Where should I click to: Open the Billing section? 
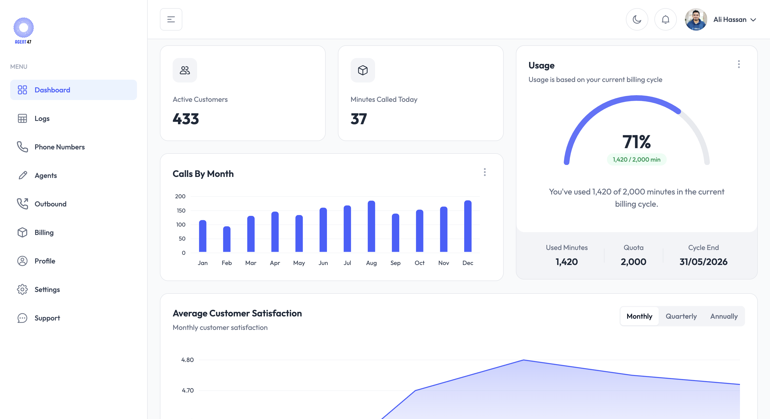point(74,232)
